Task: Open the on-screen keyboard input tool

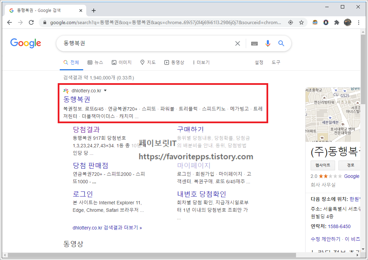Action: click(254, 43)
